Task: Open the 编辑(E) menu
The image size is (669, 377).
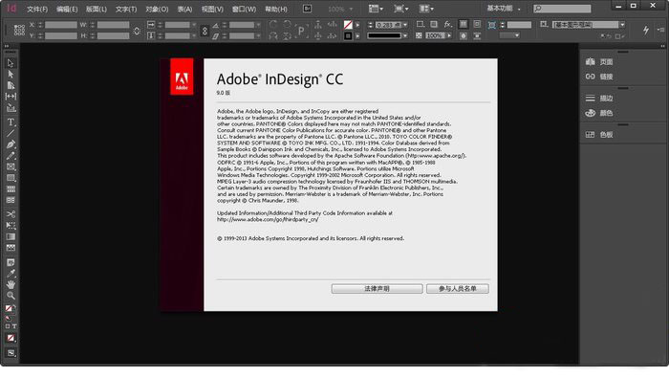Action: click(67, 9)
